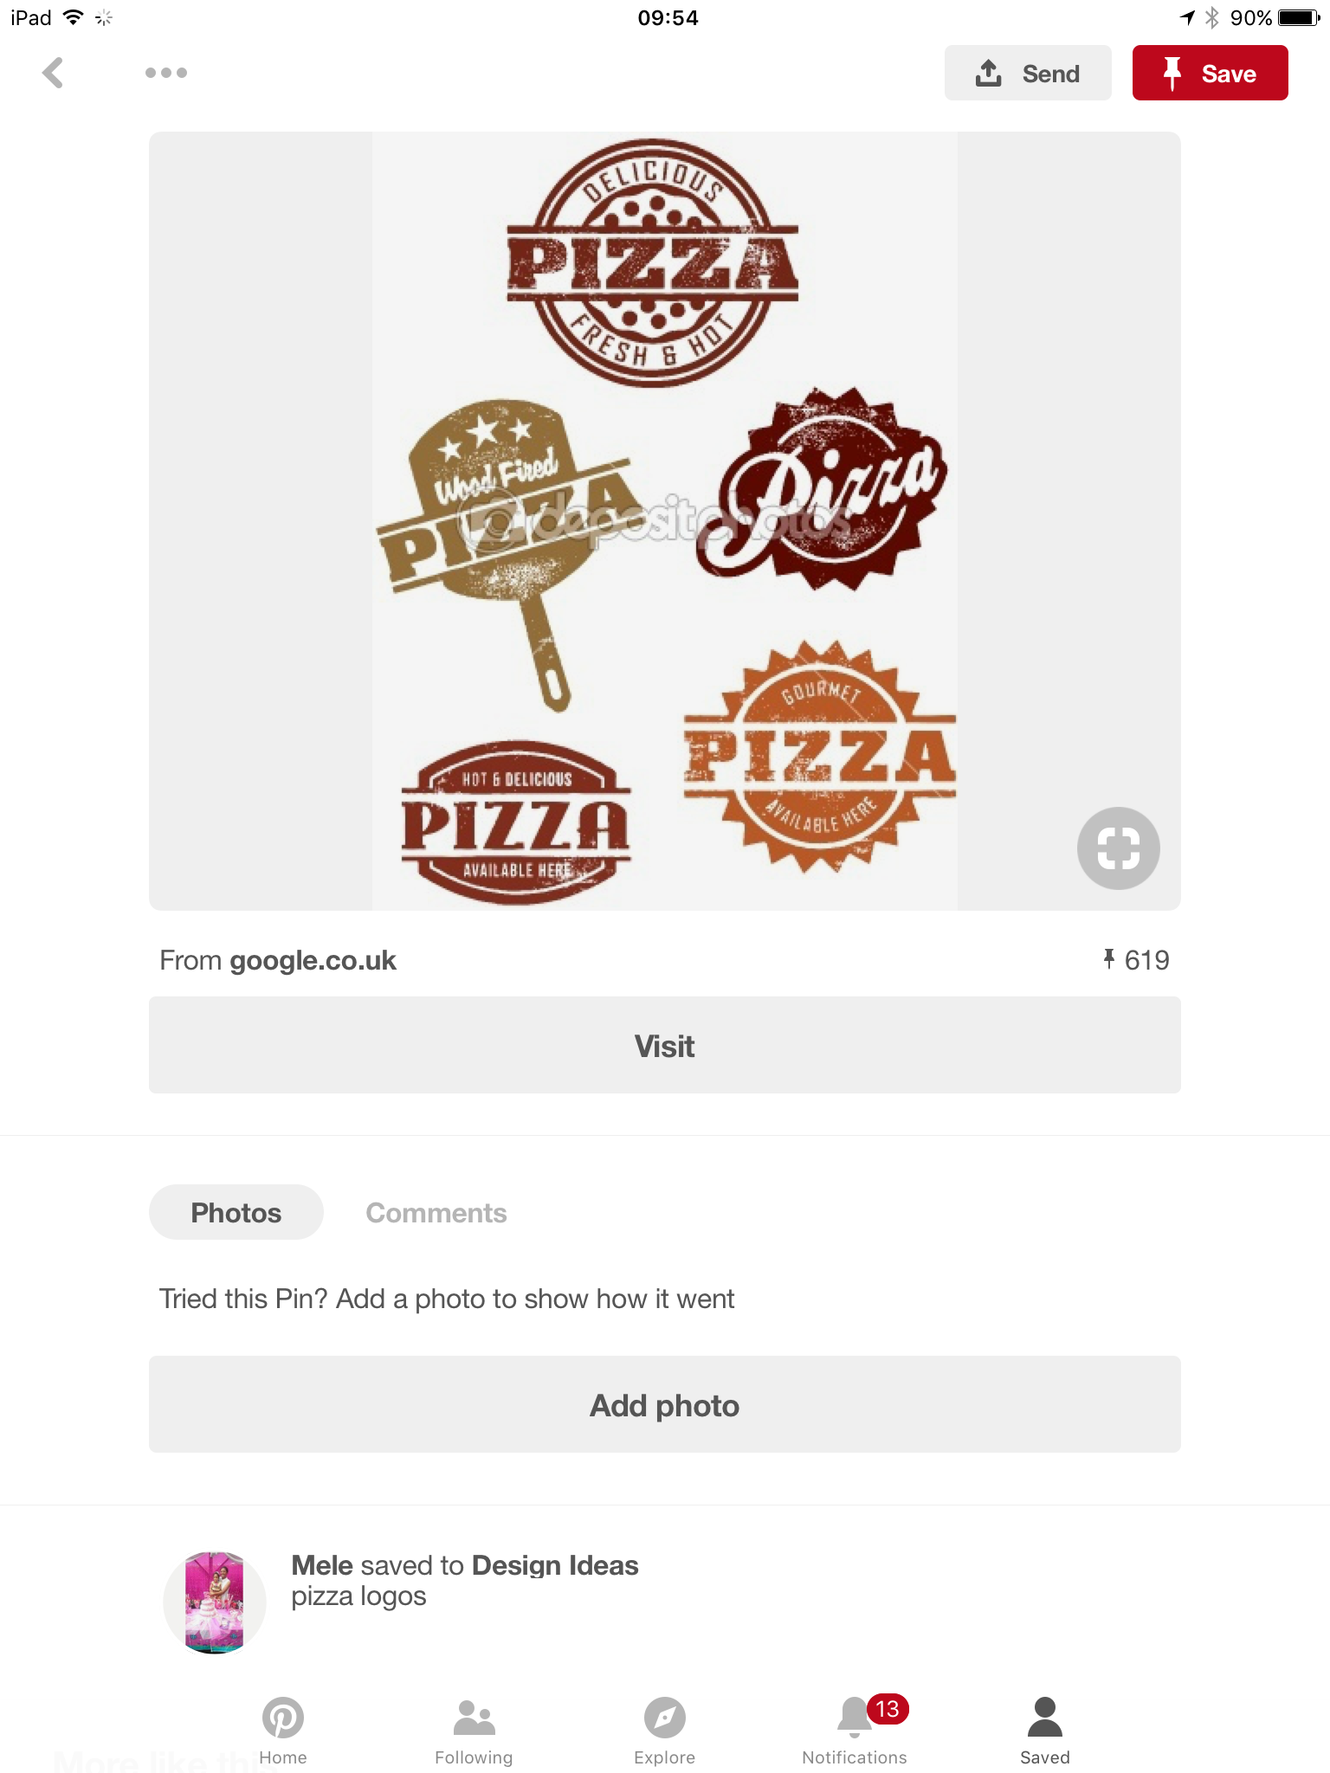Tap the 619 pin count
Screen dimensions: 1330x1773
pyautogui.click(x=1136, y=960)
